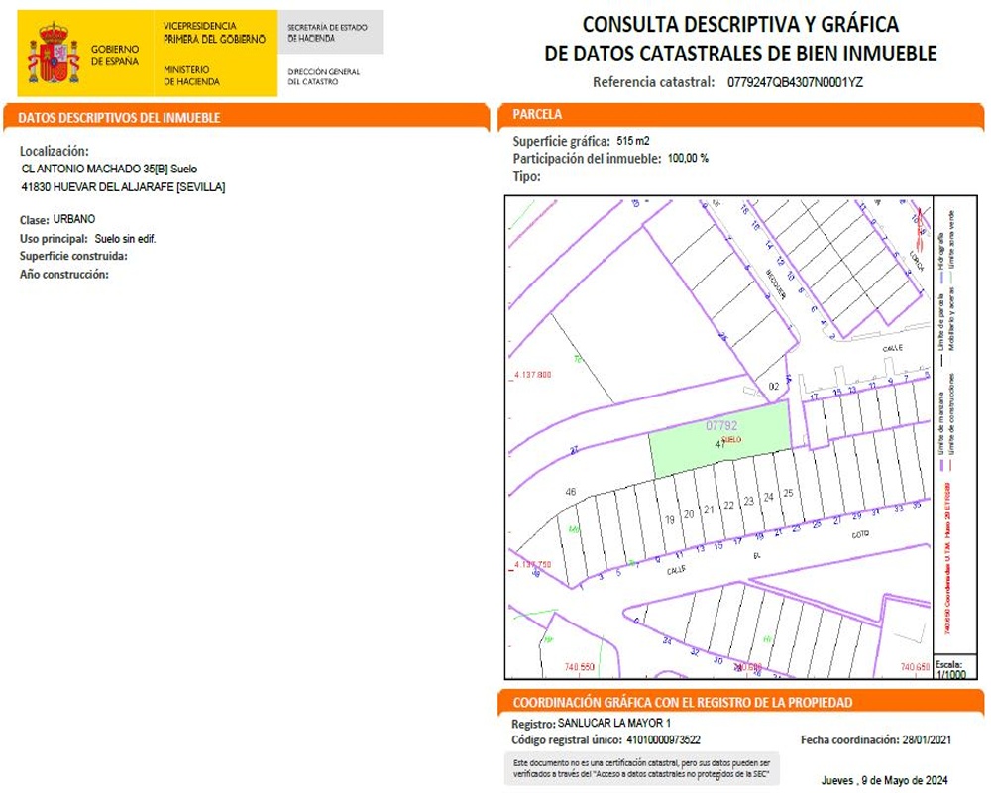
Task: Select the "515 m2" area value
Action: click(x=633, y=141)
